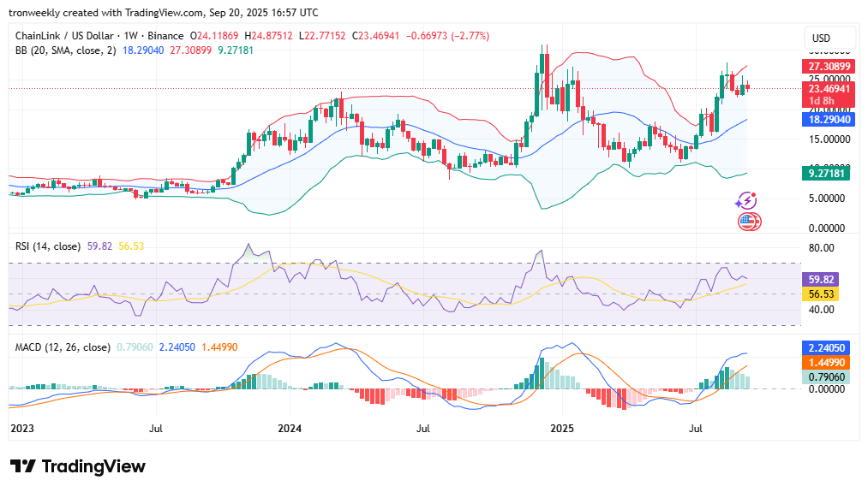This screenshot has height=492, width=868.
Task: Click the 40.00 RSI scale label
Action: (x=822, y=310)
